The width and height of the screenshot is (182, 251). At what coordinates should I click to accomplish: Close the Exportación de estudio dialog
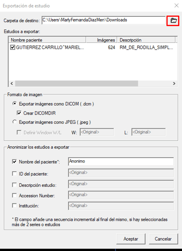click(x=177, y=5)
